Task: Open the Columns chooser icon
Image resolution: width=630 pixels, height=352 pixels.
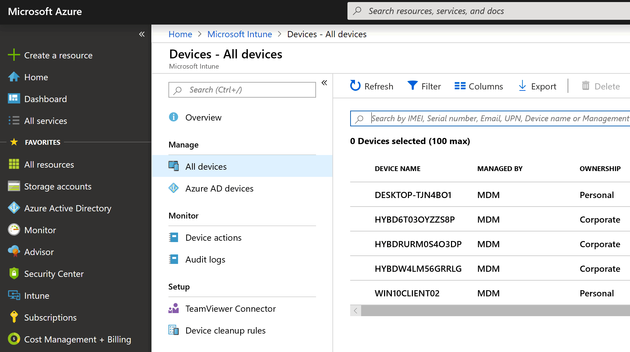Action: click(460, 86)
